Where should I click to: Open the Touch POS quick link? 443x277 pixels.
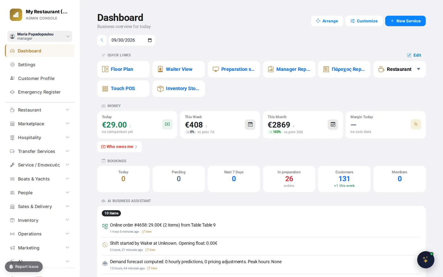[123, 89]
